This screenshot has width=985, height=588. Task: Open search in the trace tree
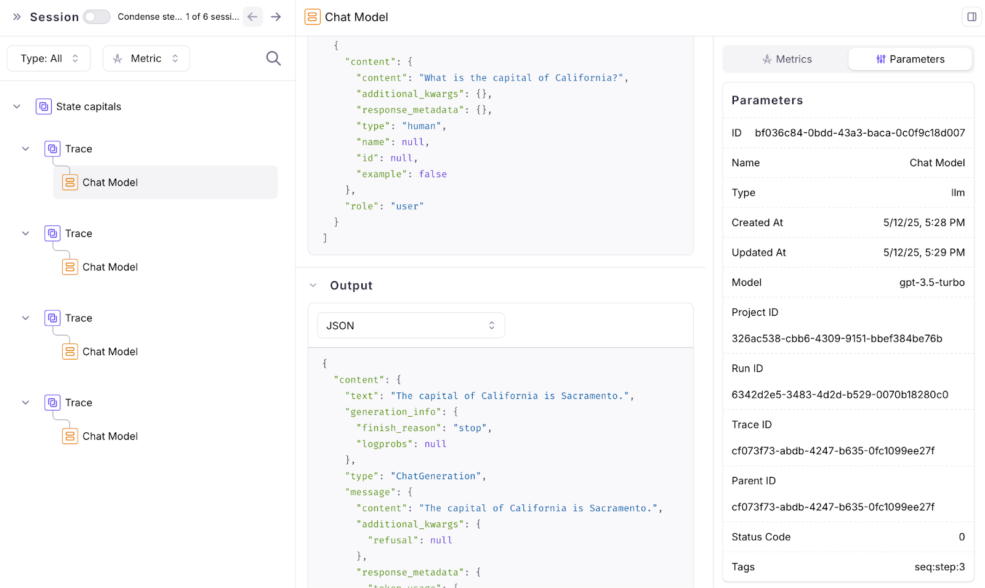[x=273, y=58]
